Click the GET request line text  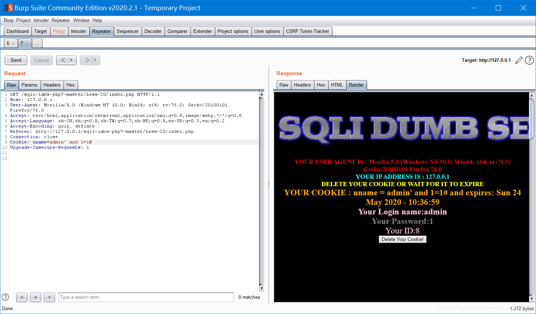(x=85, y=94)
